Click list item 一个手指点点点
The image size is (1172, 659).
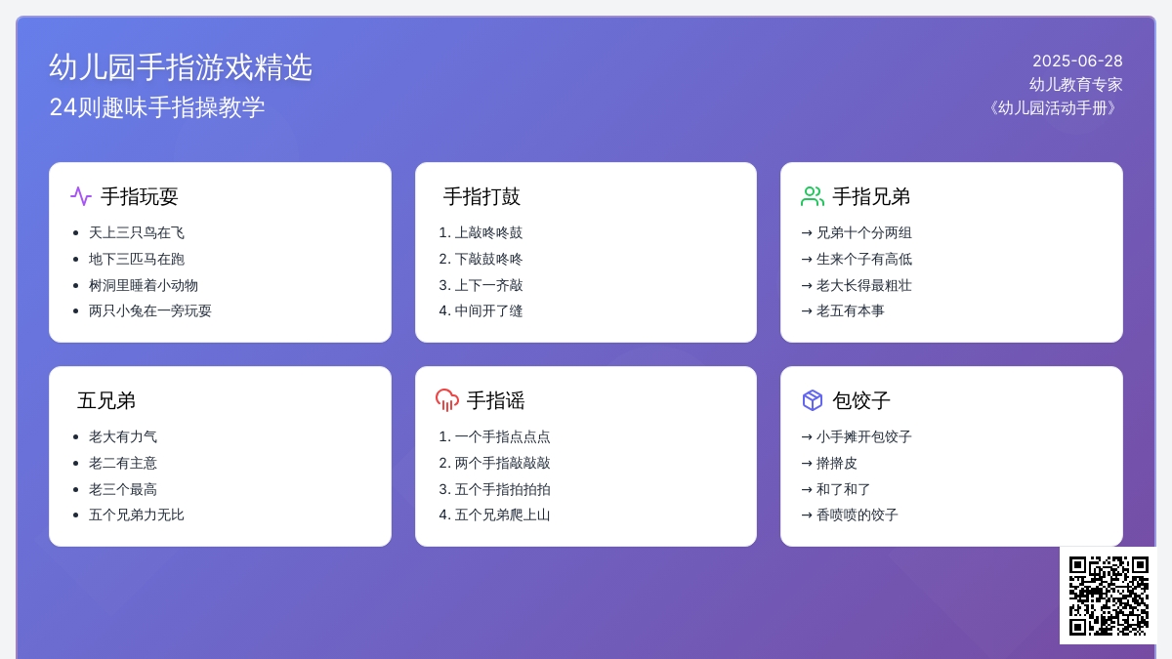pos(502,436)
